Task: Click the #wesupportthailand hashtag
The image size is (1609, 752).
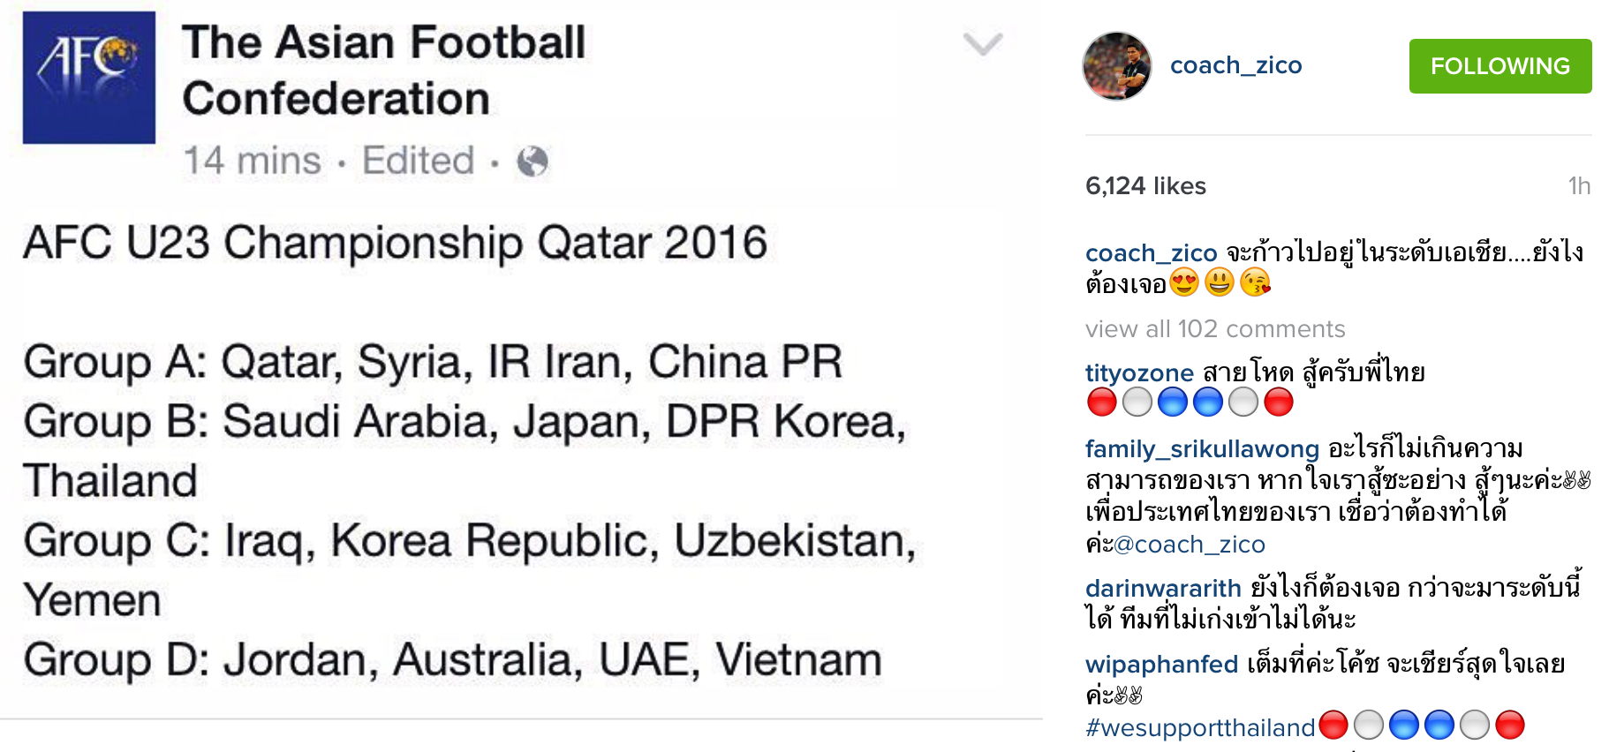Action: pyautogui.click(x=1200, y=728)
